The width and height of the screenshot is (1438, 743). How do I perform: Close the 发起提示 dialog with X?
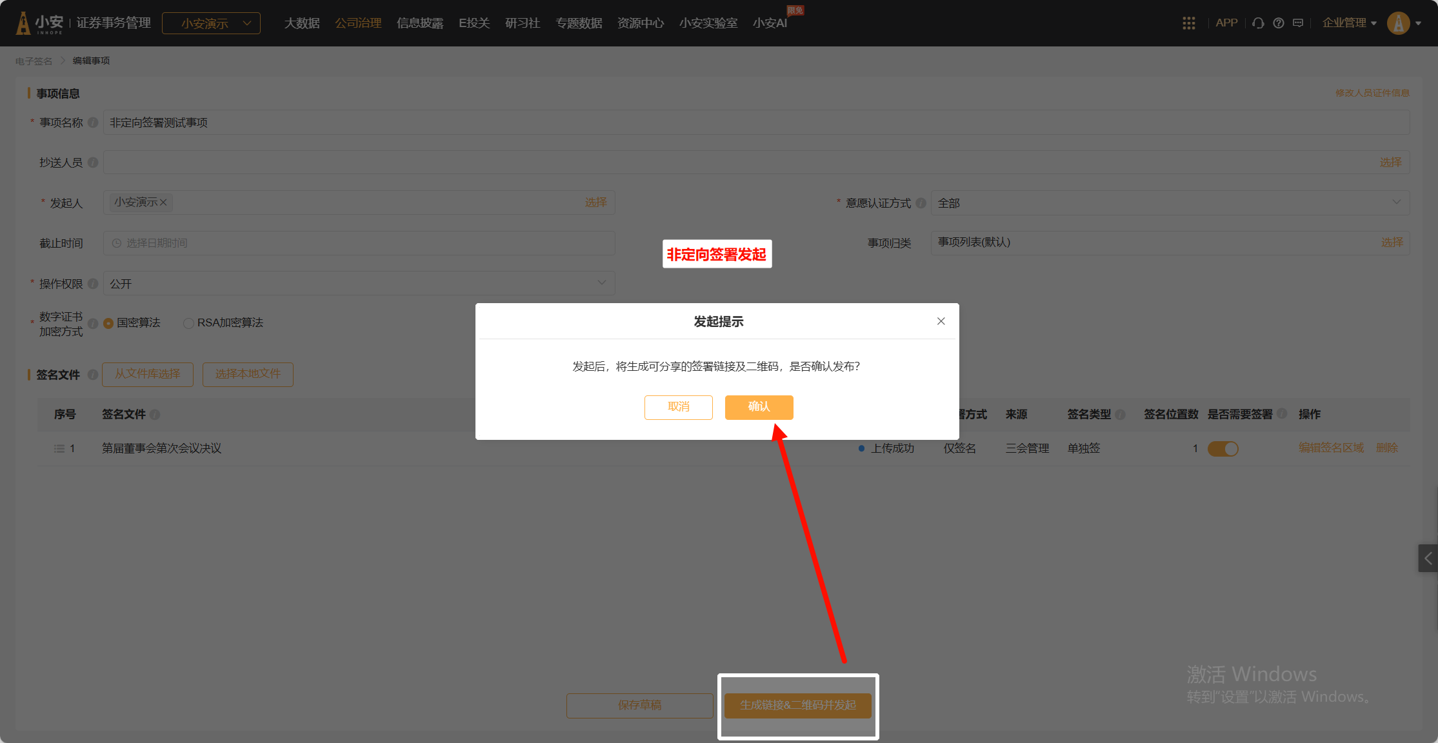(x=941, y=321)
